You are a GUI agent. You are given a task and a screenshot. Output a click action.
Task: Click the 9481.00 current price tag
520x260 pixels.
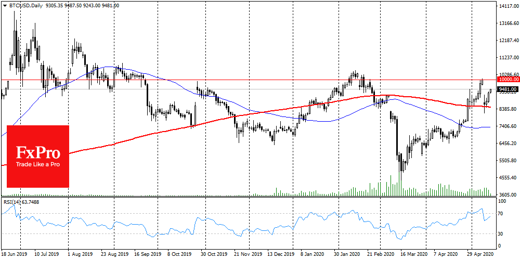[x=509, y=89]
